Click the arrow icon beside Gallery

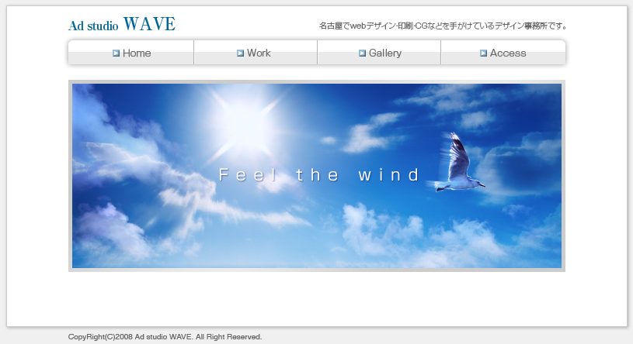click(x=362, y=53)
